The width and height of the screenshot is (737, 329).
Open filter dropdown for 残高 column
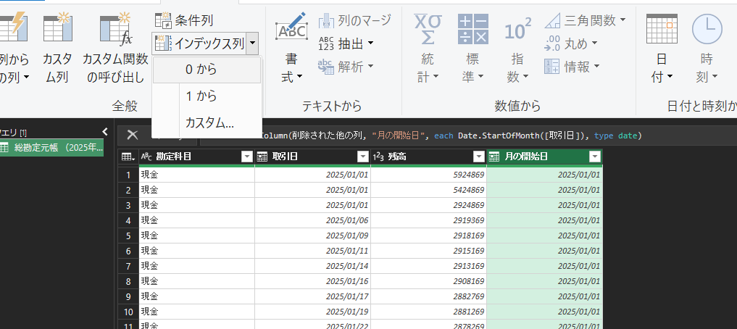478,157
